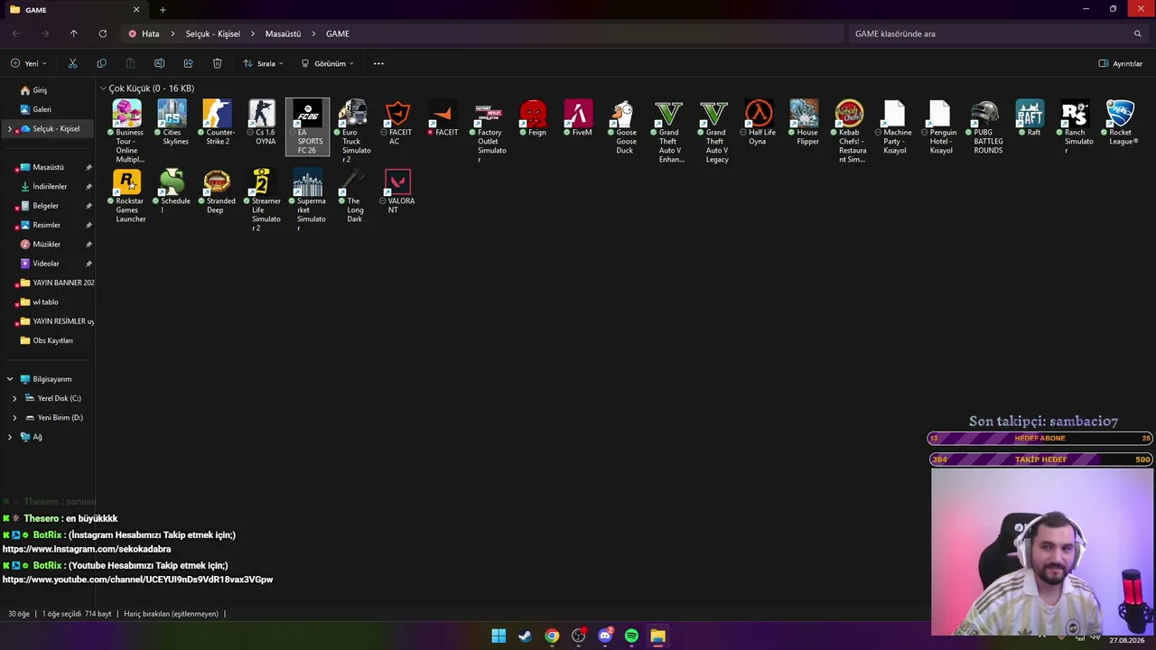Click the EA SPORTS FC 26 shortcut
1156x650 pixels.
coord(308,127)
